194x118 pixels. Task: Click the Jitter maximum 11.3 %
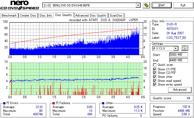pyautogui.click(x=138, y=111)
